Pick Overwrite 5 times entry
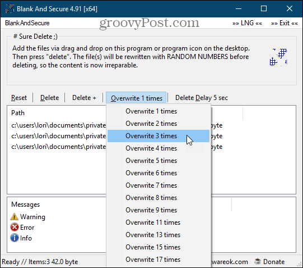The image size is (303, 268). [x=159, y=161]
